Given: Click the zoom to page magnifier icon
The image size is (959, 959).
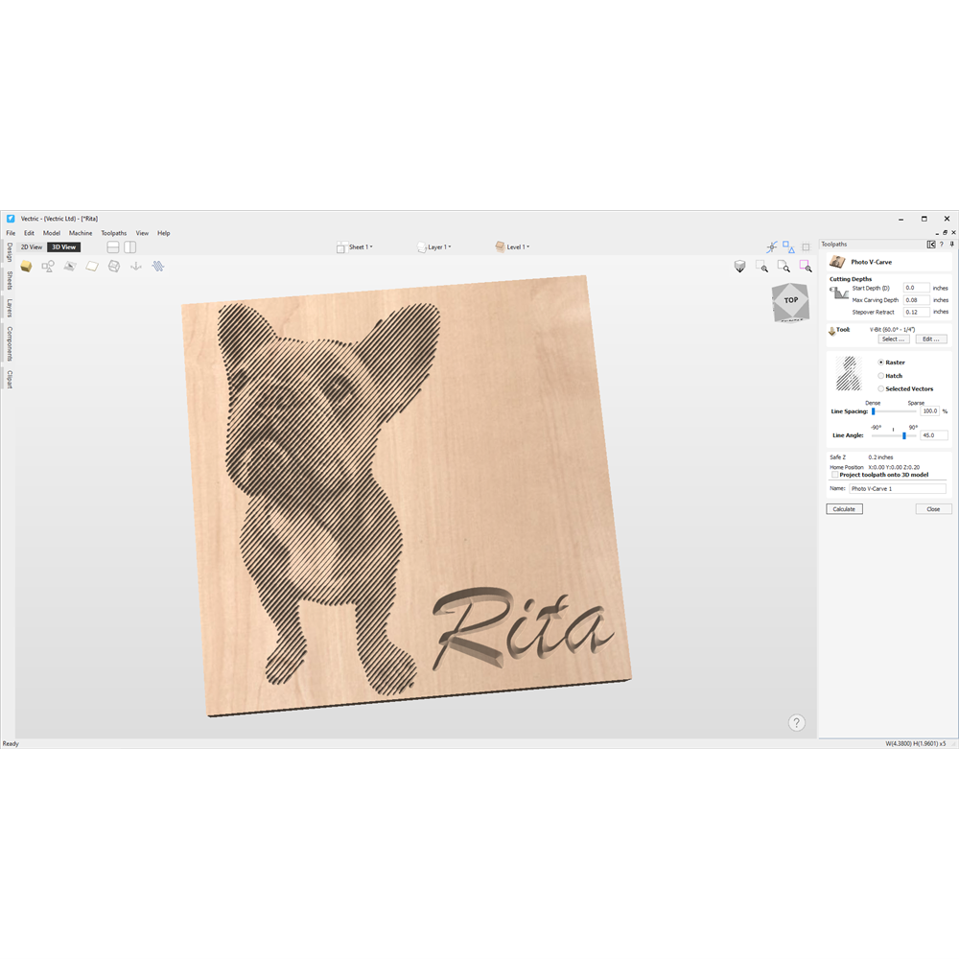Looking at the screenshot, I should coord(784,266).
